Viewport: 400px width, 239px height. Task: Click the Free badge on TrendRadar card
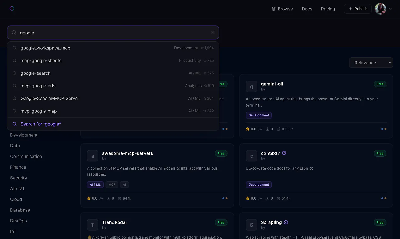(x=221, y=222)
